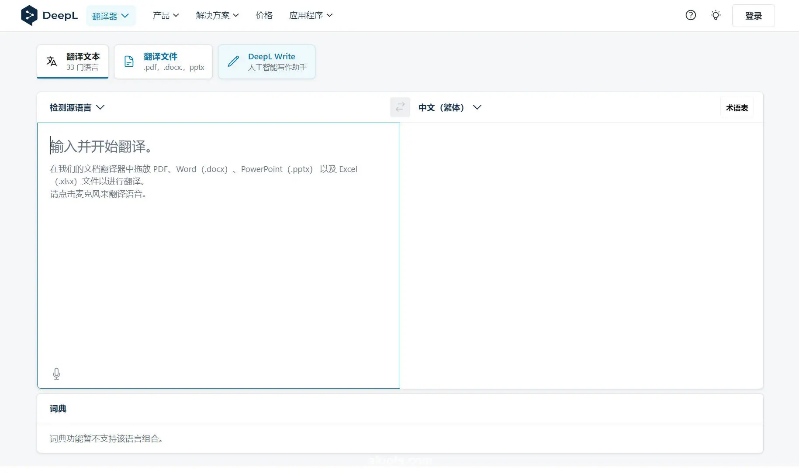Image resolution: width=799 pixels, height=473 pixels.
Task: Open the 解决方案 menu
Action: (217, 15)
